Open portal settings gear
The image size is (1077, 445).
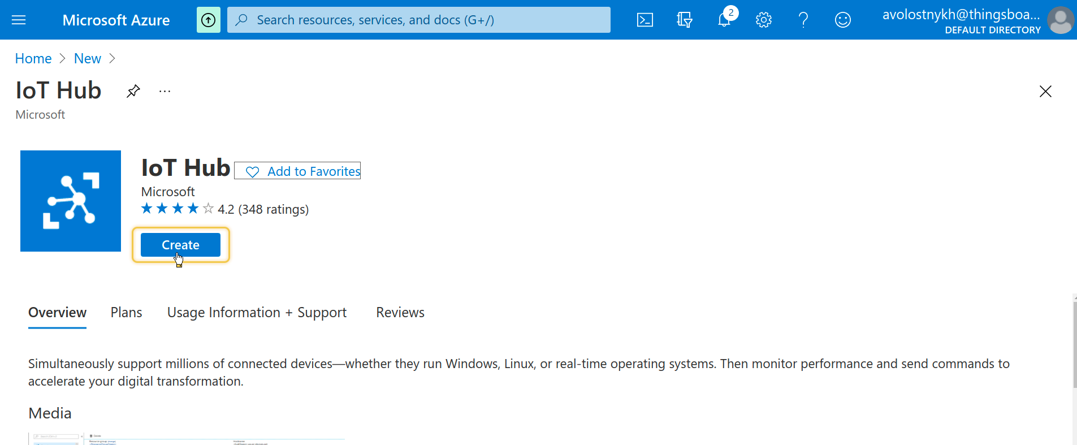click(764, 20)
